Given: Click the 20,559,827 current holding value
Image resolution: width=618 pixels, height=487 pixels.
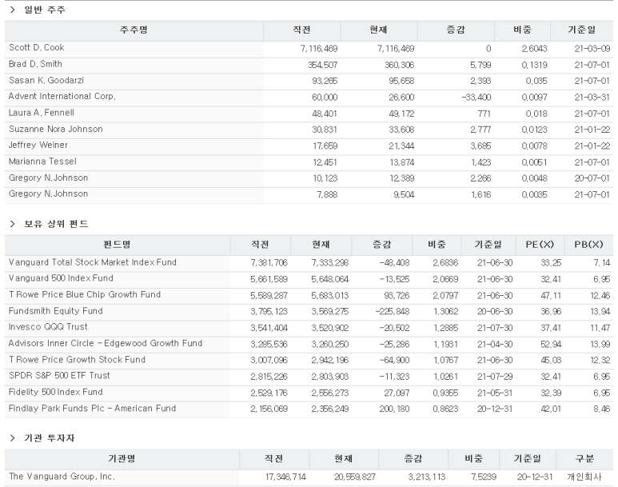Looking at the screenshot, I should pyautogui.click(x=355, y=477).
